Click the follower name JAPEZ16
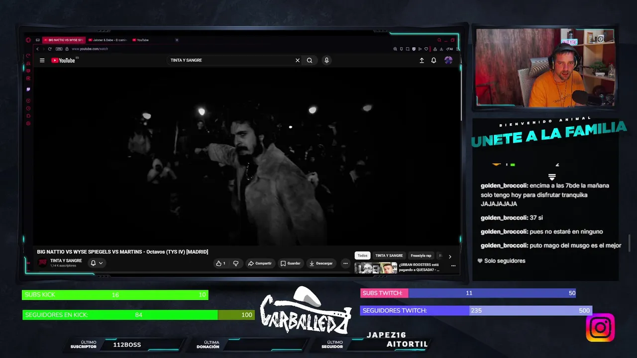 pyautogui.click(x=386, y=335)
